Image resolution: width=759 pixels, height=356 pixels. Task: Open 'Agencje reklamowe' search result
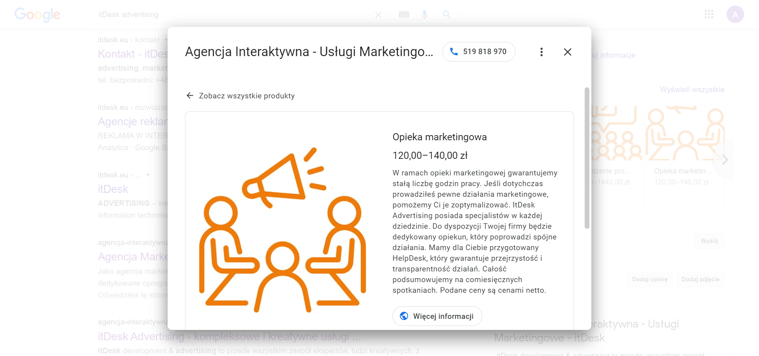(x=133, y=122)
